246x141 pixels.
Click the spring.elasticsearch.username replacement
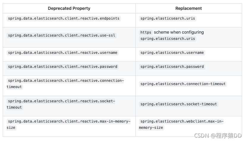(x=172, y=53)
